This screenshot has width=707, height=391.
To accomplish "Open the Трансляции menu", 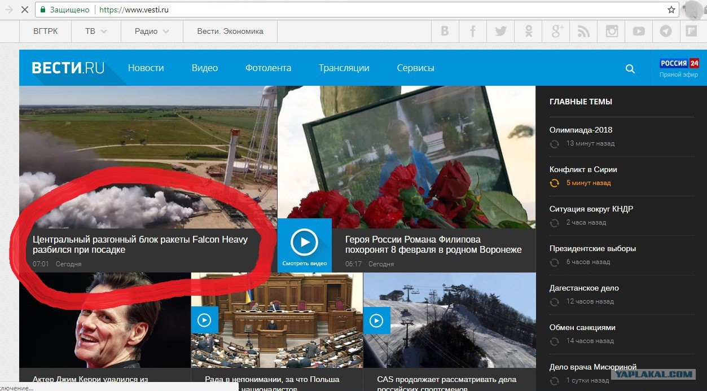I will click(344, 68).
